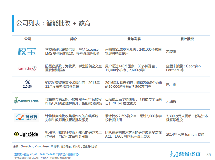Viewport: 215px width, 160px height.
Task: Select the Georgian Partners funding cell
Action: (x=183, y=68)
